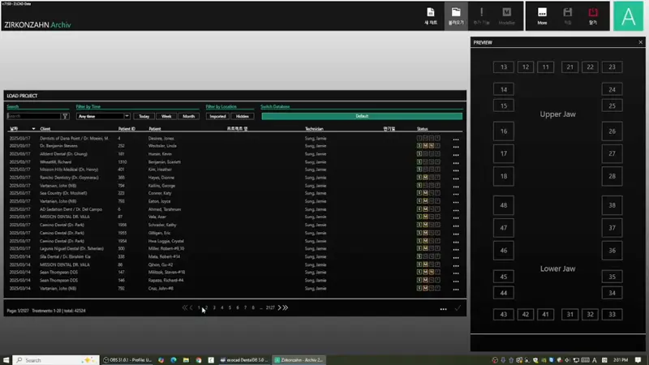Sort by the Client column header

45,129
